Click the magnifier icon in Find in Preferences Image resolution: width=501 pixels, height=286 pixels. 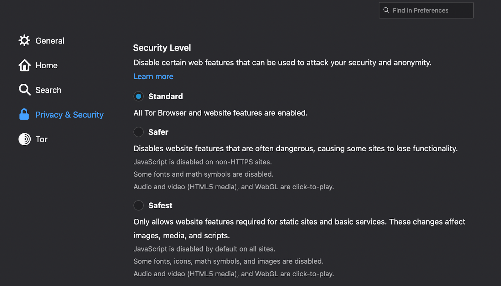pyautogui.click(x=386, y=10)
